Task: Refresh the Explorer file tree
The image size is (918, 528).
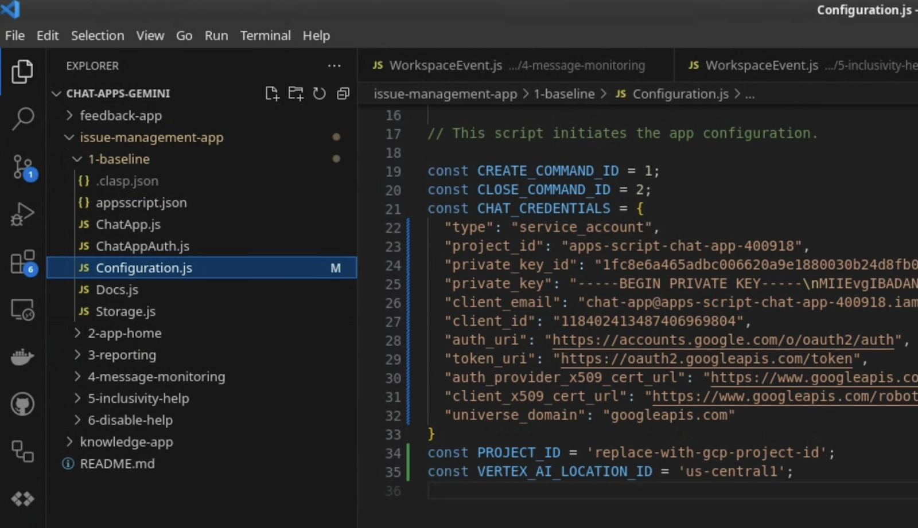Action: [x=319, y=93]
